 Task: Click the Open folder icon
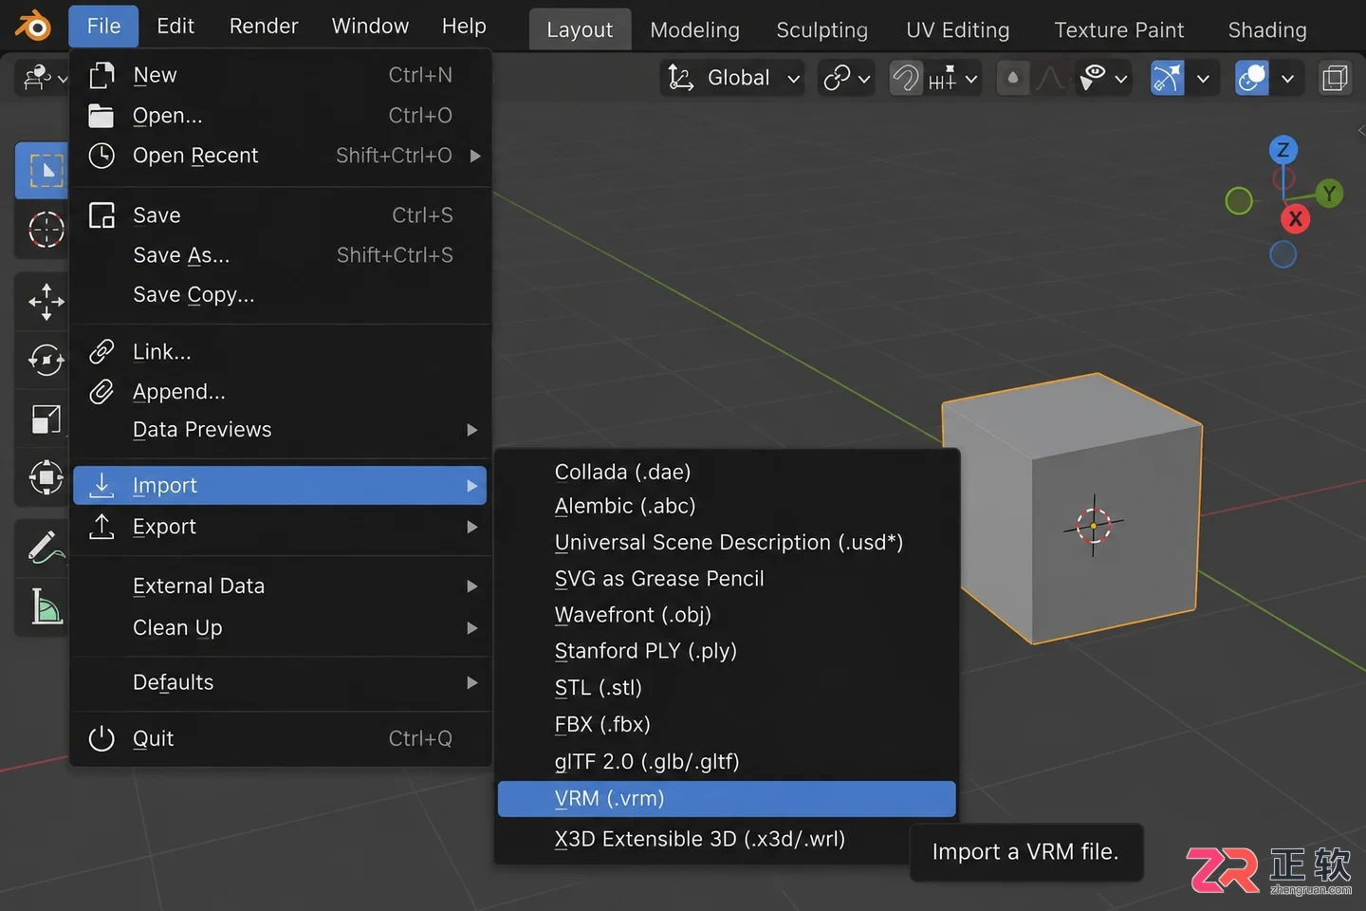pyautogui.click(x=101, y=116)
